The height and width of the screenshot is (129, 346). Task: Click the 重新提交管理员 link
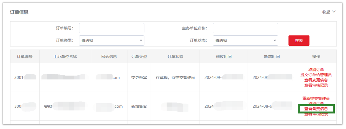click(x=316, y=99)
